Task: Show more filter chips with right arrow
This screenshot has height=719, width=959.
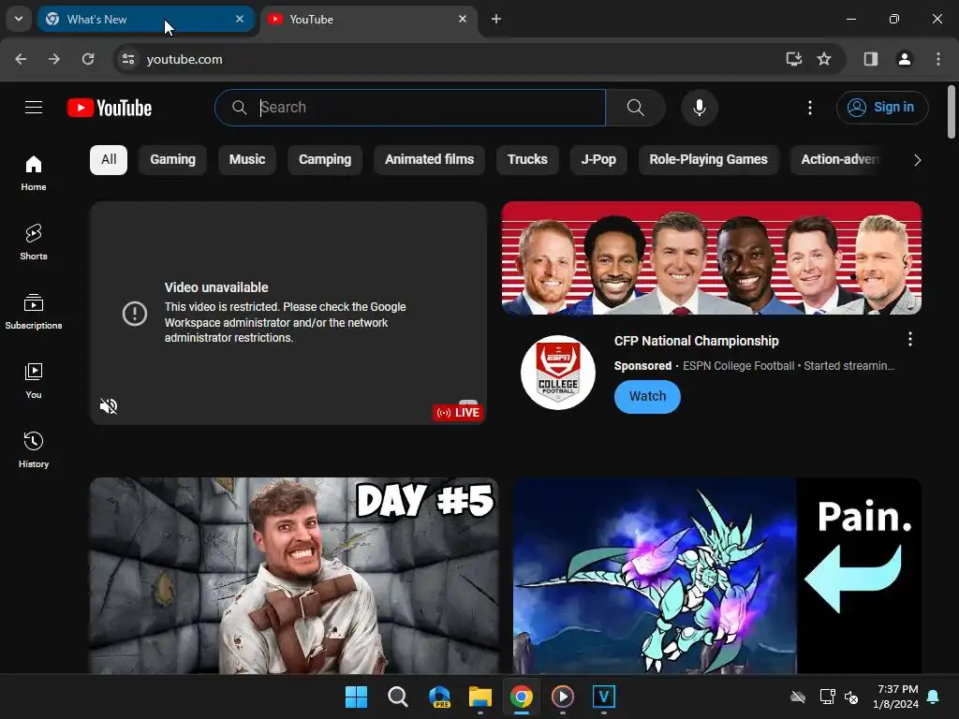Action: [x=917, y=160]
